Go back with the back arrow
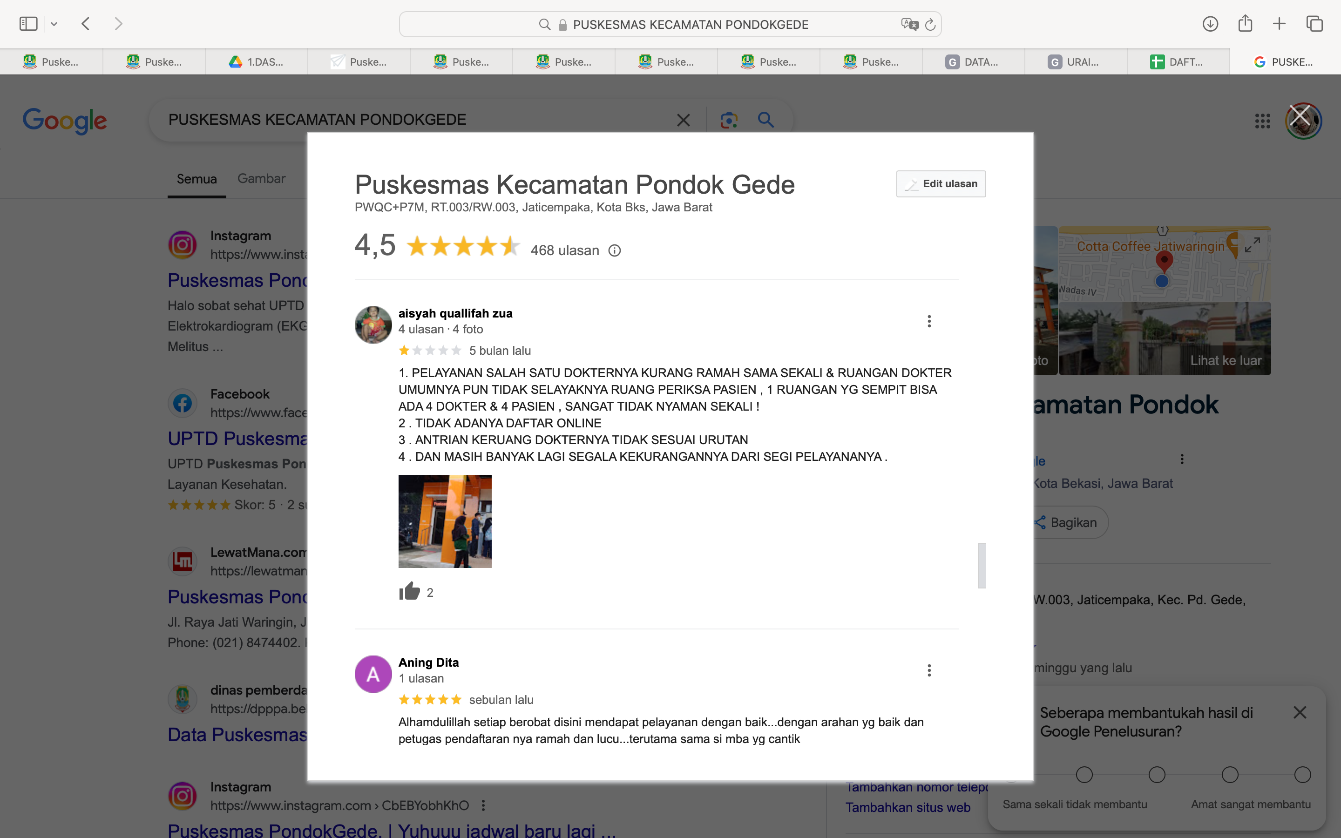The image size is (1341, 838). click(x=85, y=24)
